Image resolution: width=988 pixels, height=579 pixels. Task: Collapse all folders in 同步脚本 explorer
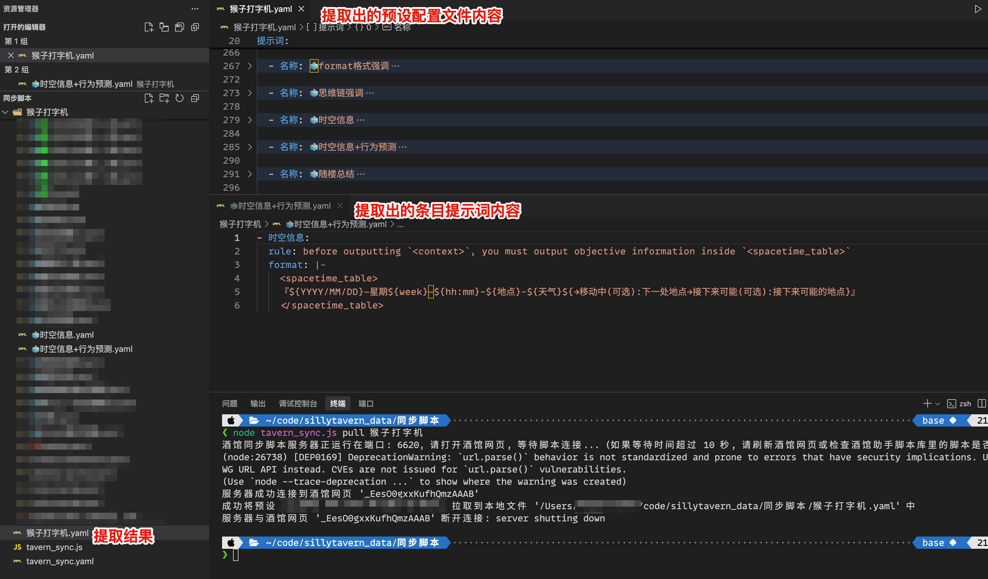pyautogui.click(x=195, y=98)
